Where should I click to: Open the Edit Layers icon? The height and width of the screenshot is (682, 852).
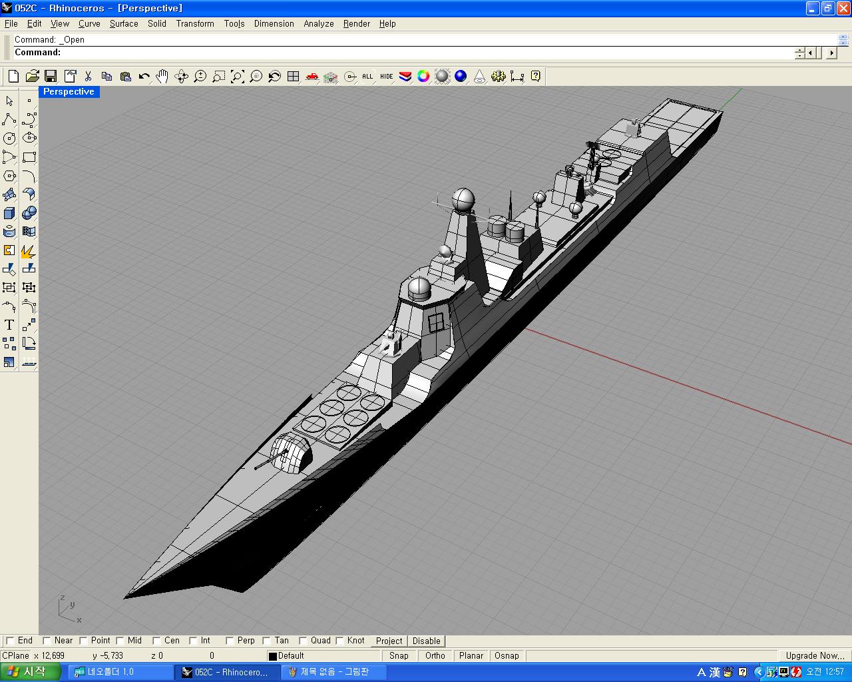(405, 77)
